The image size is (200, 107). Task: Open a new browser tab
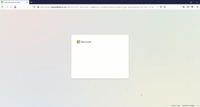31,2
